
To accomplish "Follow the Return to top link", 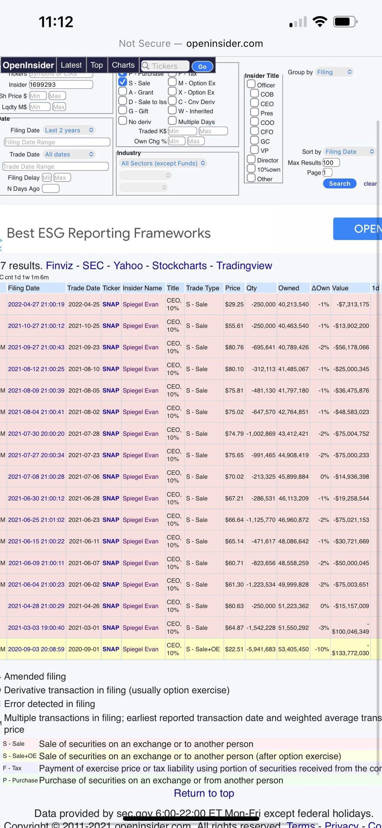I will (x=204, y=793).
